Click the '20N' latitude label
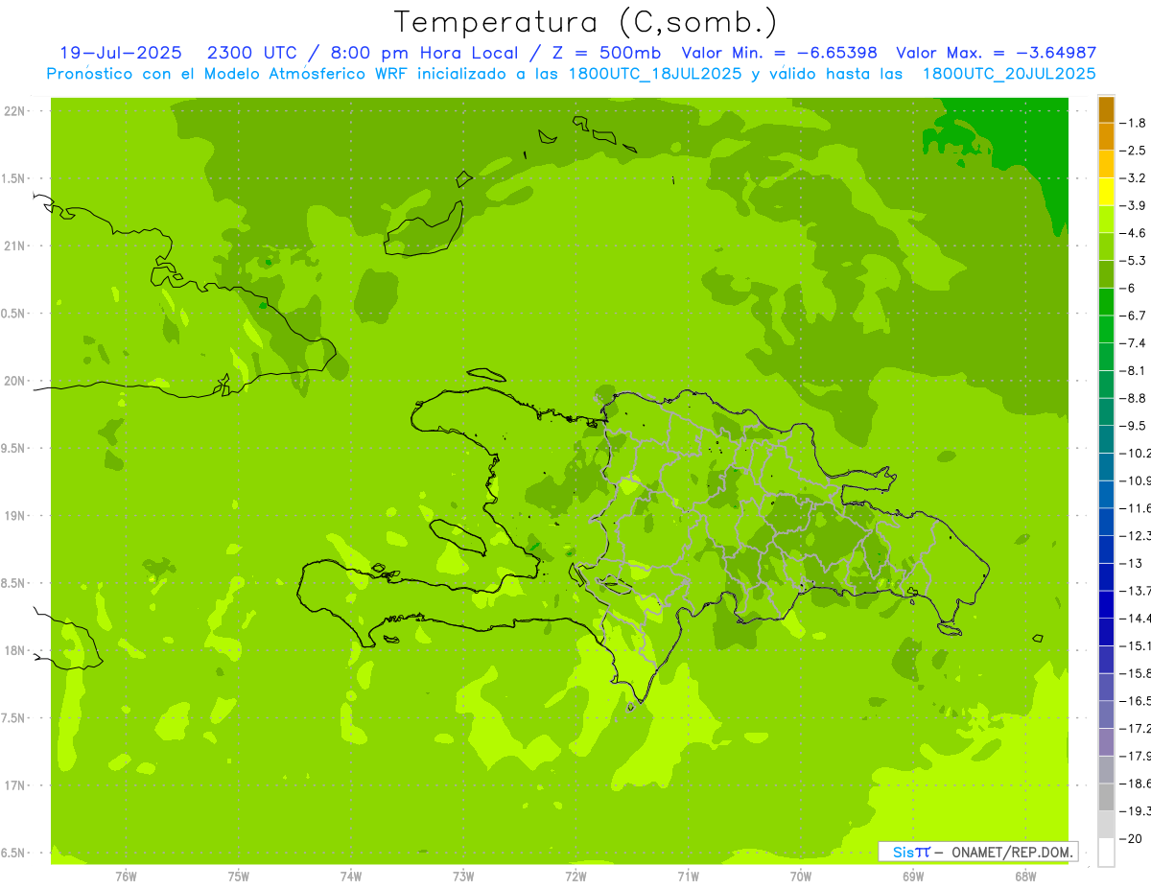The width and height of the screenshot is (1151, 889). pos(14,381)
